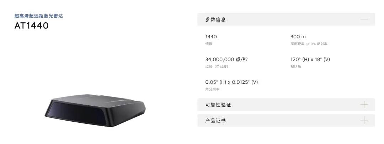Screen dimensions: 384x144
Task: Click the 探测距离 @10% 反射率 label
Action: click(309, 44)
